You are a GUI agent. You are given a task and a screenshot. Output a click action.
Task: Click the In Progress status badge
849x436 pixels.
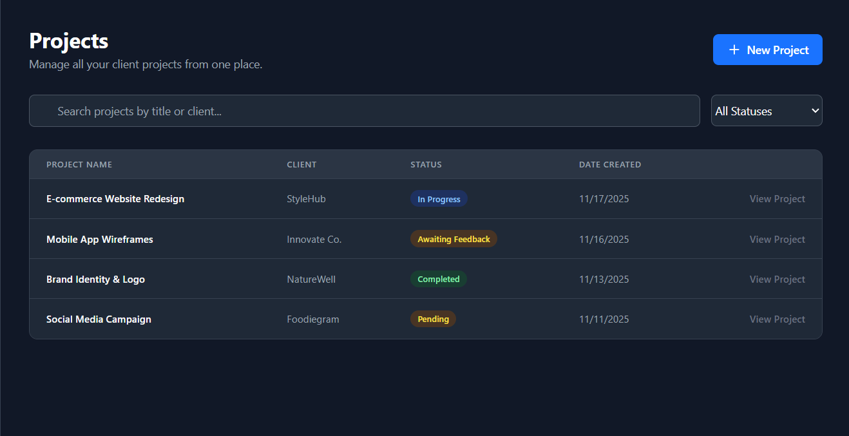pyautogui.click(x=439, y=198)
